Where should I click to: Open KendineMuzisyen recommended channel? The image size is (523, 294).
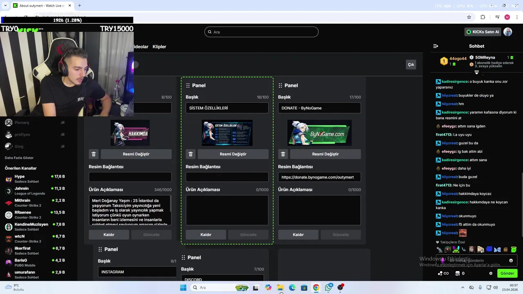(38, 227)
